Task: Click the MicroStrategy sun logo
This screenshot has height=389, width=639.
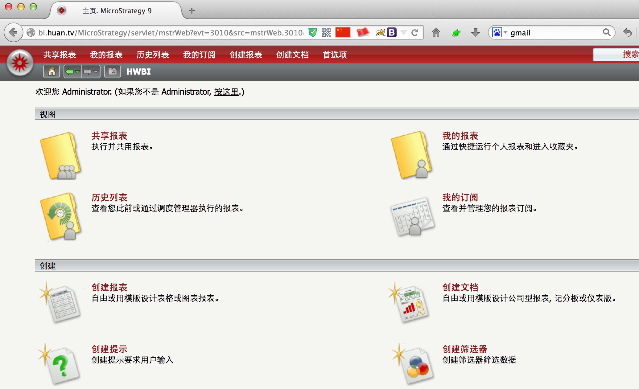Action: [x=20, y=63]
